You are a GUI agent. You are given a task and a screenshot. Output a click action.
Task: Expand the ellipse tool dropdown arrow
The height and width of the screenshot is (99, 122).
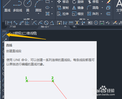point(52,8)
